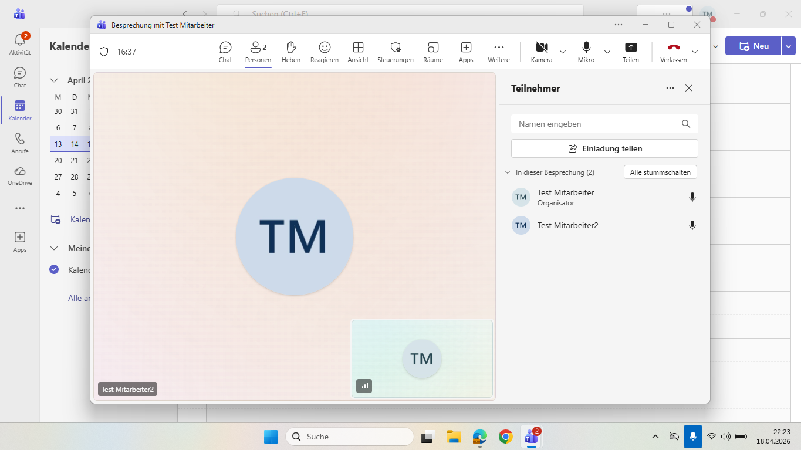Open Steuerungen meeting controls

click(396, 52)
